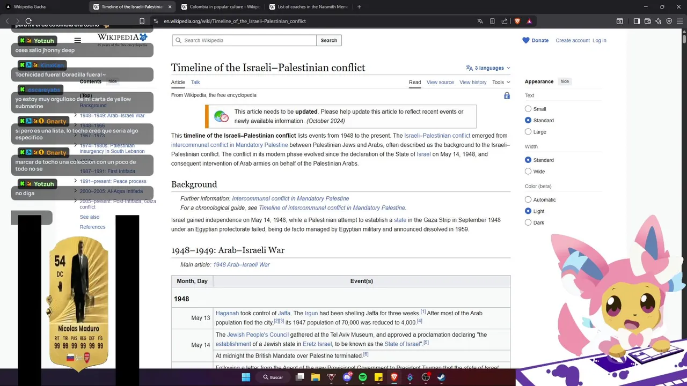Open the Brave Wallet icon
The height and width of the screenshot is (386, 687).
click(x=648, y=21)
